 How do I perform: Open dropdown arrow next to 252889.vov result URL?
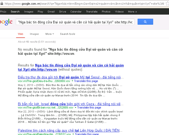(x=76, y=107)
